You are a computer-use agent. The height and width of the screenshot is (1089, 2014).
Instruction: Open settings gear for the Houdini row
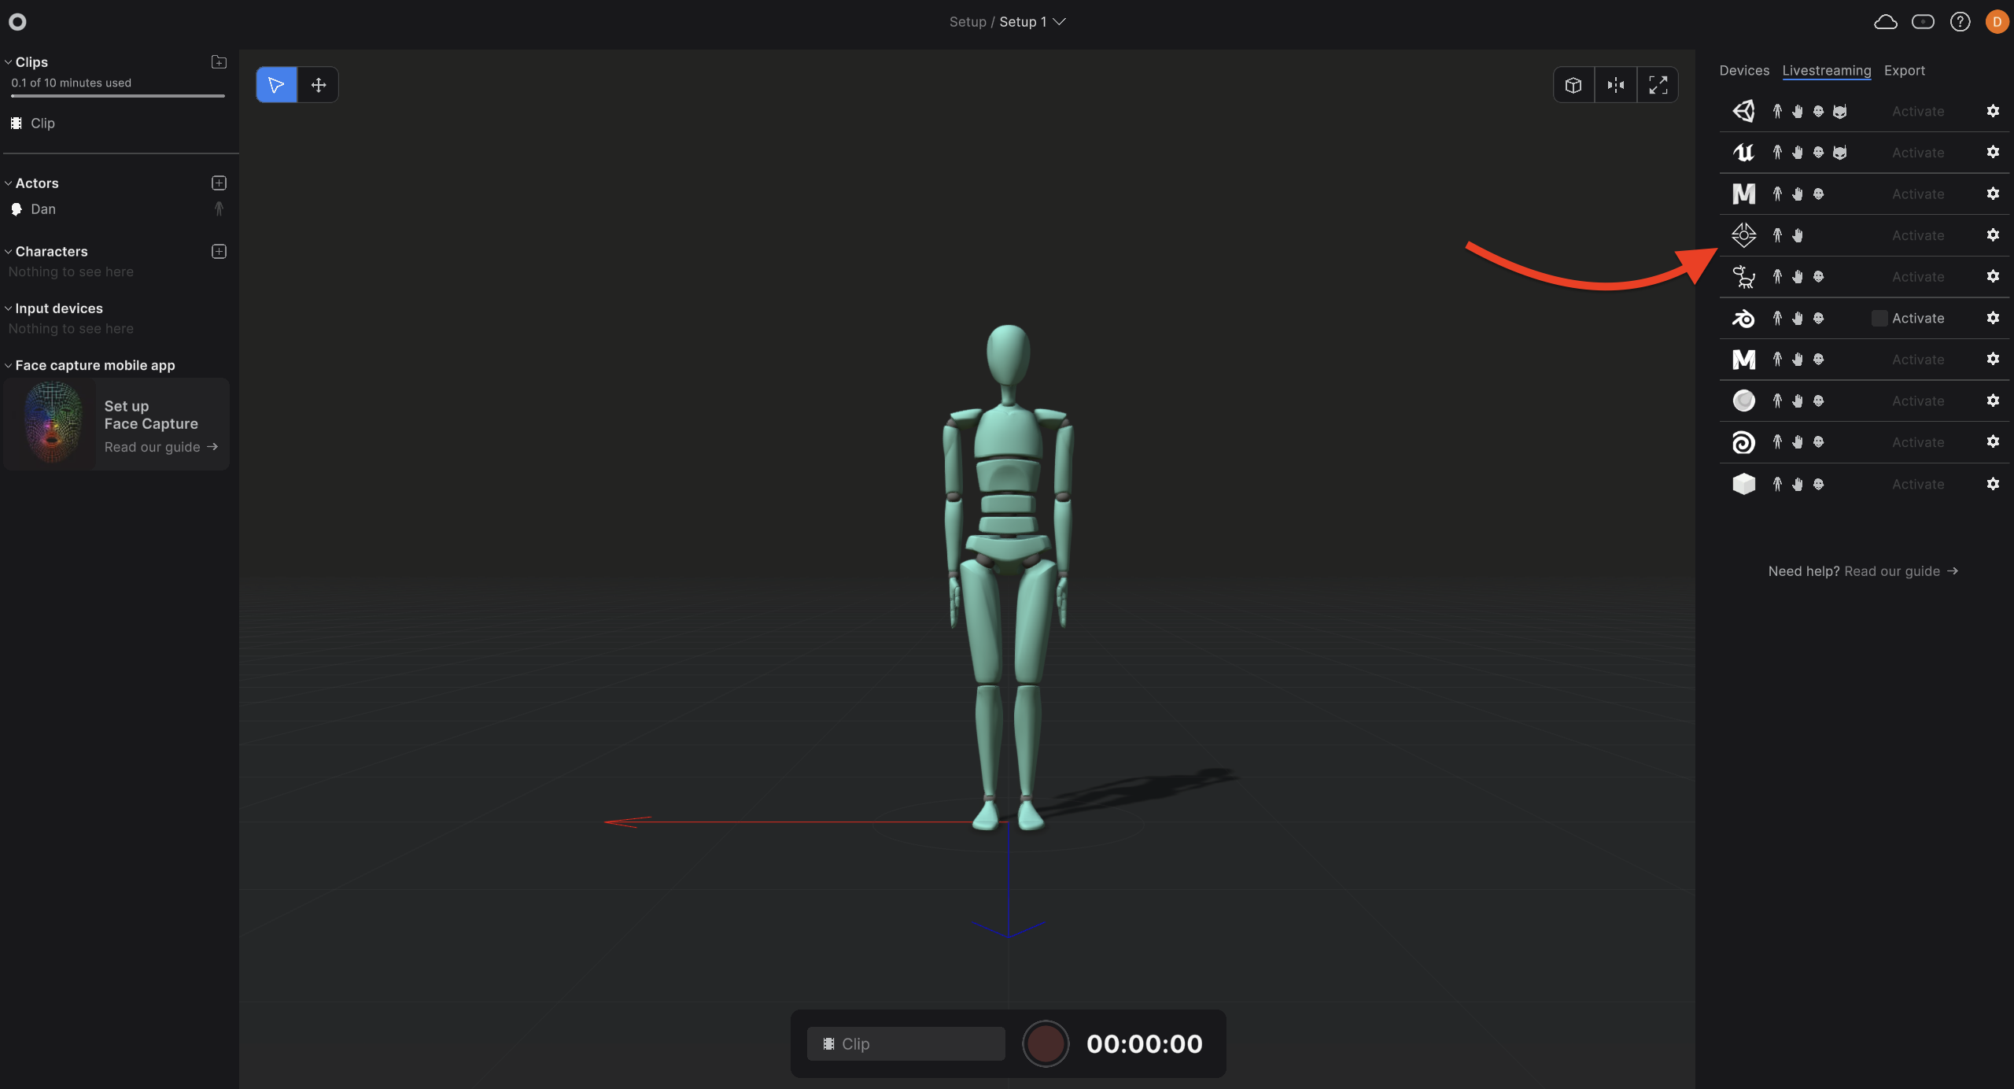[1993, 441]
